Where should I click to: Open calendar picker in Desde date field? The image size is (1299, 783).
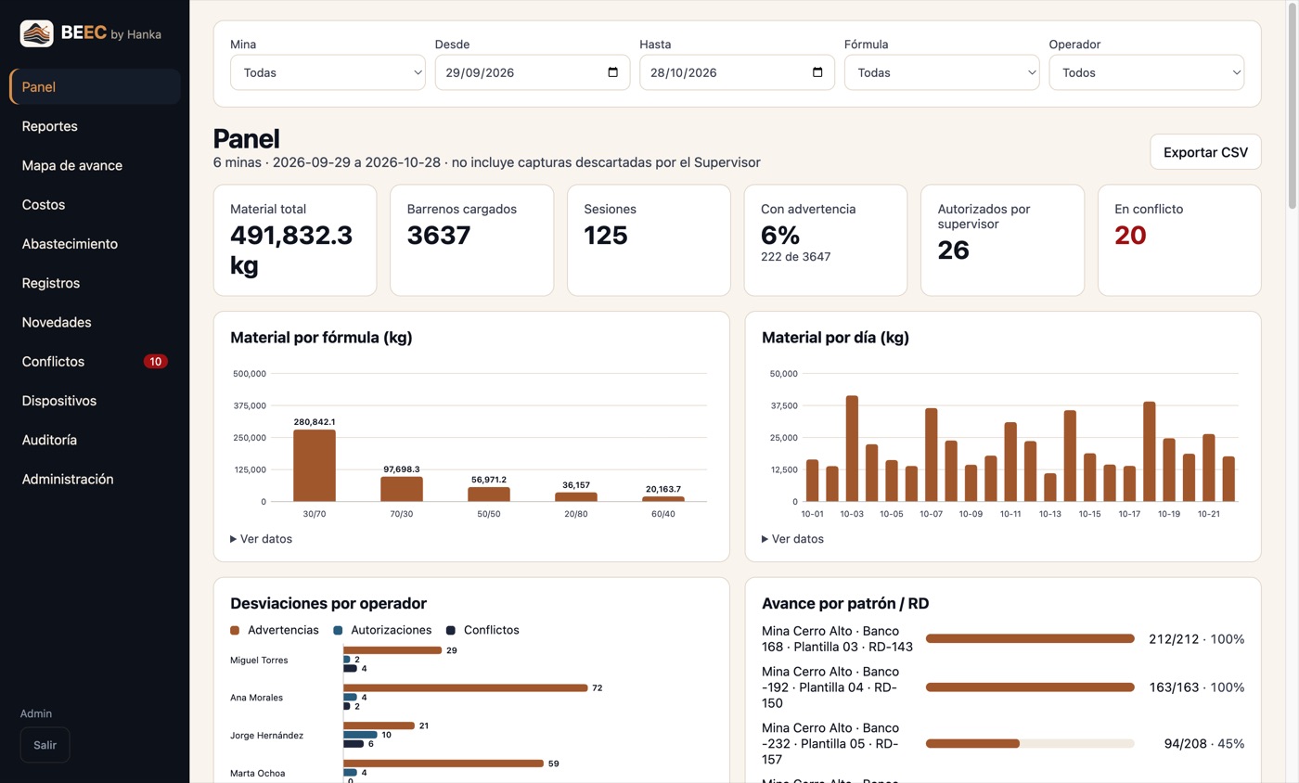[x=612, y=72]
